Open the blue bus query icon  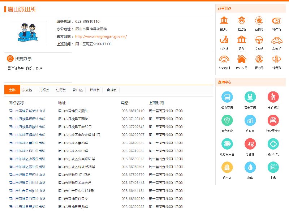pos(227,97)
